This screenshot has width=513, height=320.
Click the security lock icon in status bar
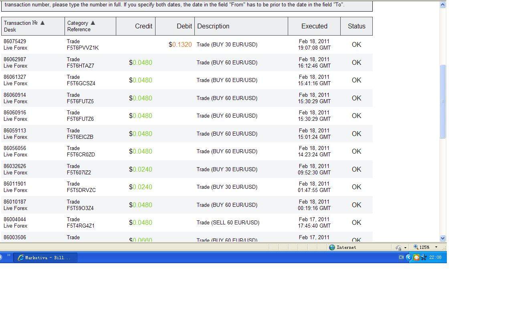pyautogui.click(x=398, y=248)
